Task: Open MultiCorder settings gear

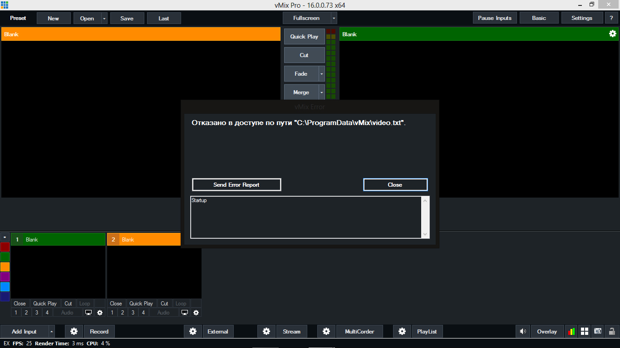Action: [326, 331]
